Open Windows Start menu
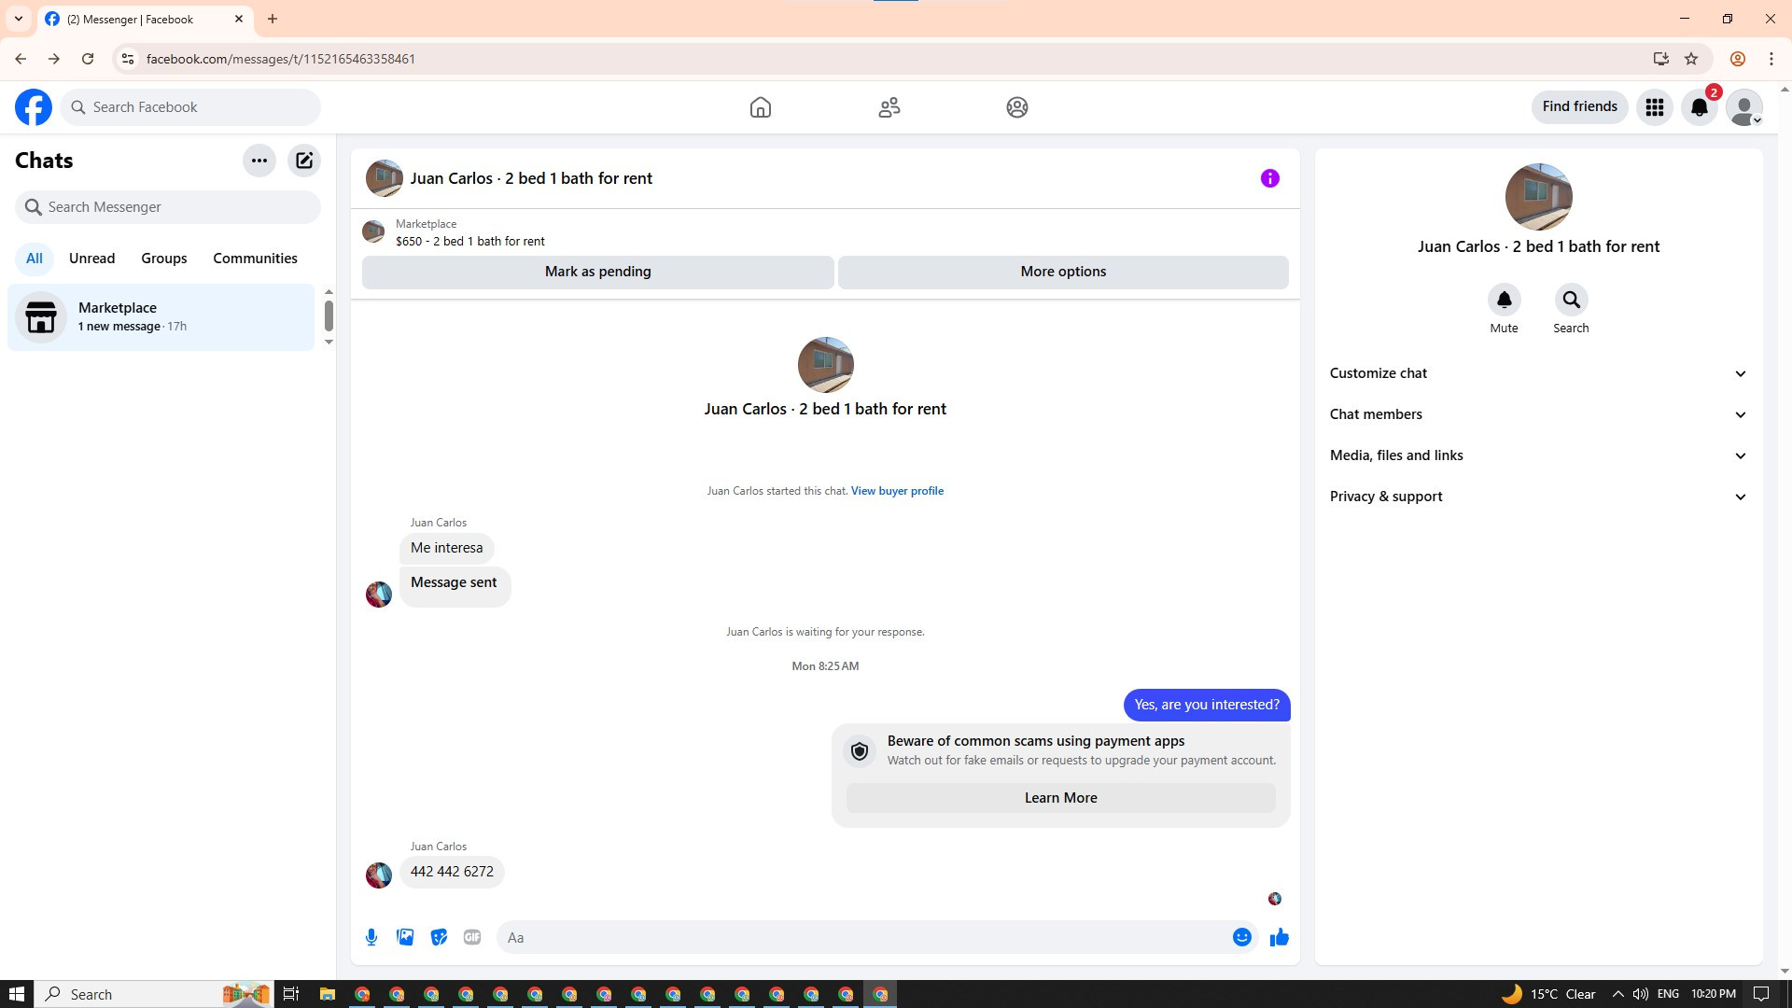This screenshot has width=1792, height=1008. point(16,994)
